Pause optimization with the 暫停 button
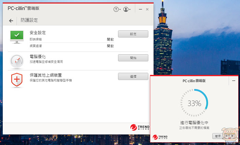The width and height of the screenshot is (240, 145). [218, 136]
